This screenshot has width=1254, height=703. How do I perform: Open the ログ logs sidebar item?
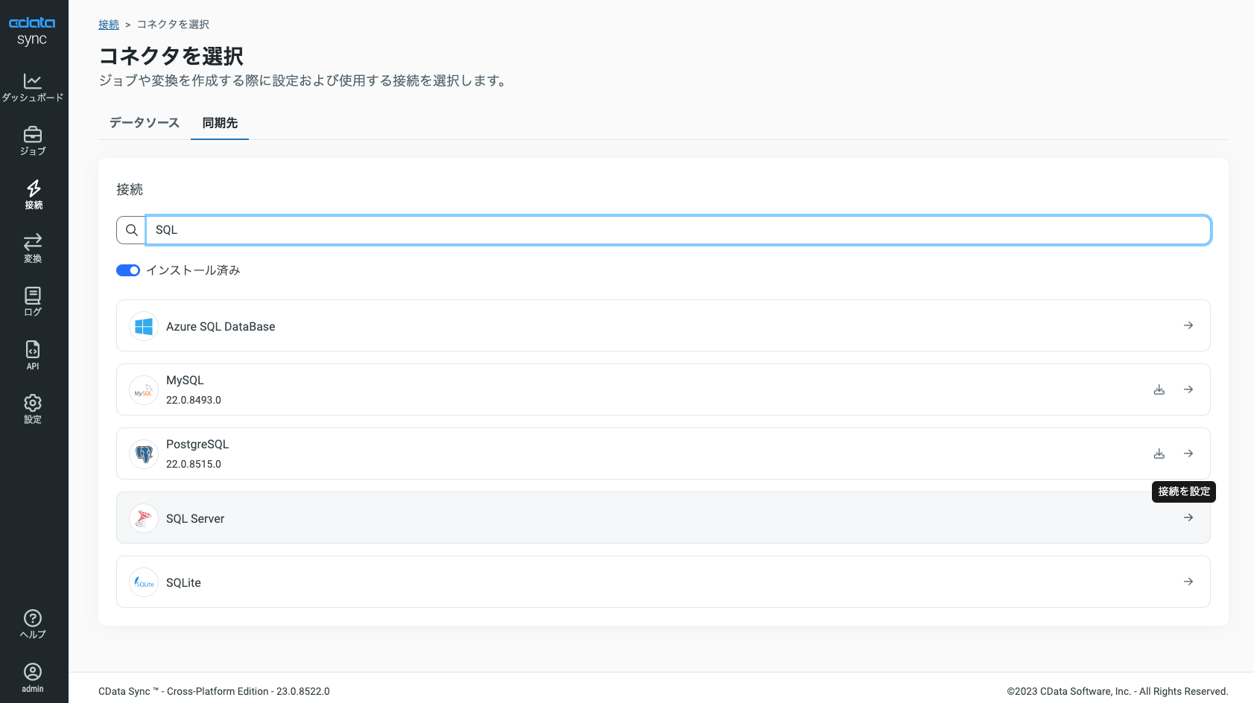pyautogui.click(x=33, y=302)
